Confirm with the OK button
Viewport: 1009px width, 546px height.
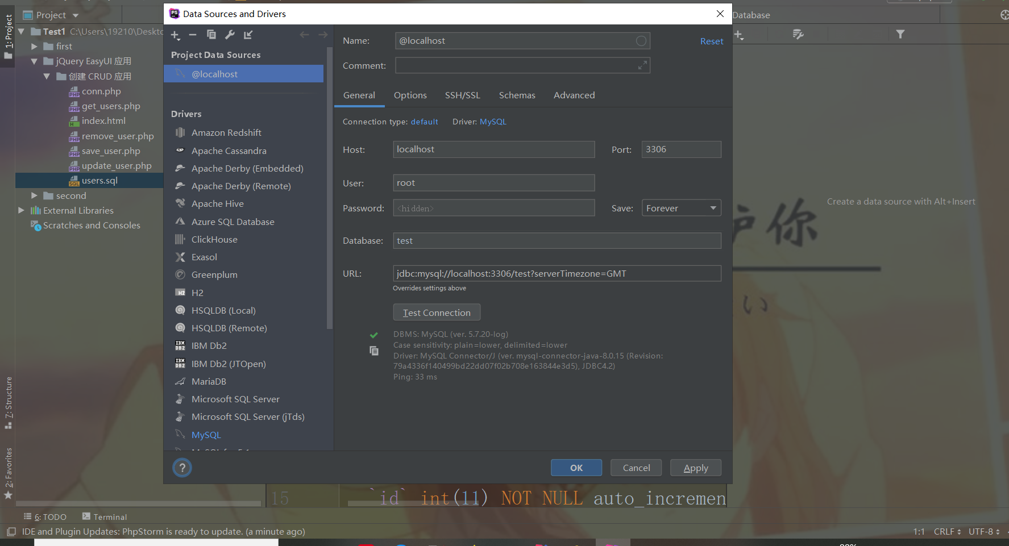[x=576, y=468]
